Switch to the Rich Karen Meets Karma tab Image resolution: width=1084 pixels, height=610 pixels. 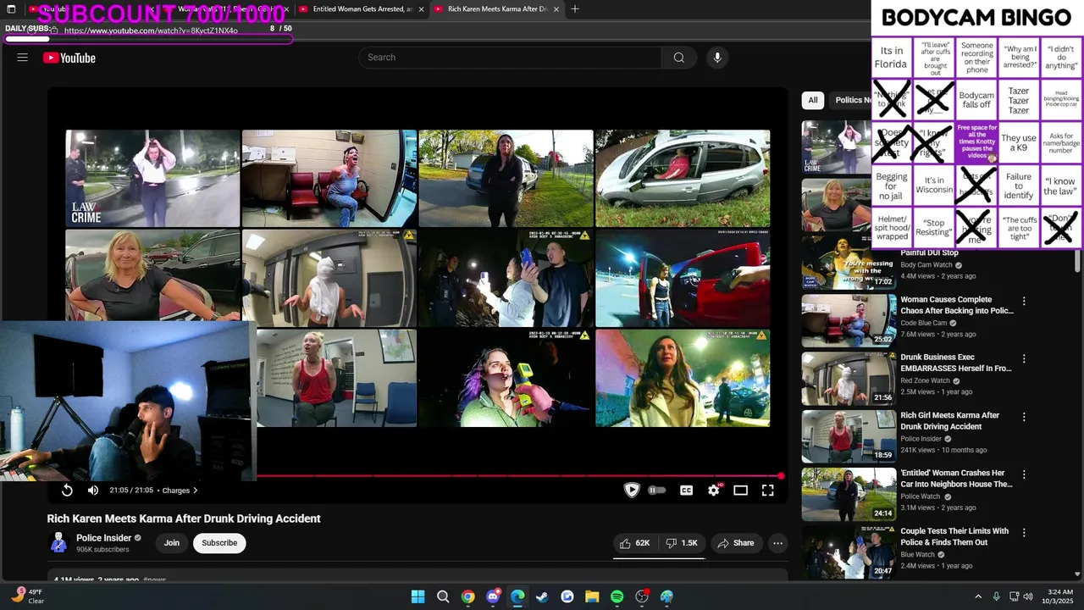coord(496,9)
